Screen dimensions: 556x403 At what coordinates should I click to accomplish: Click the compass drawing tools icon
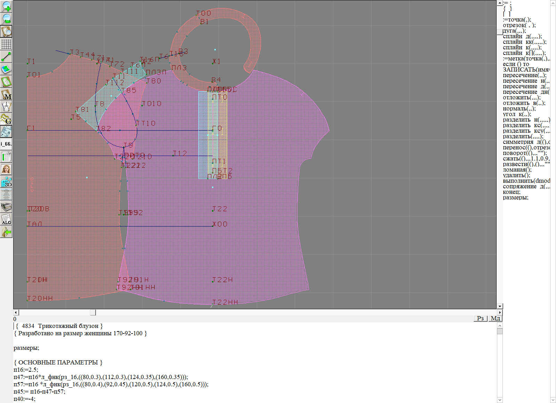coord(6,107)
